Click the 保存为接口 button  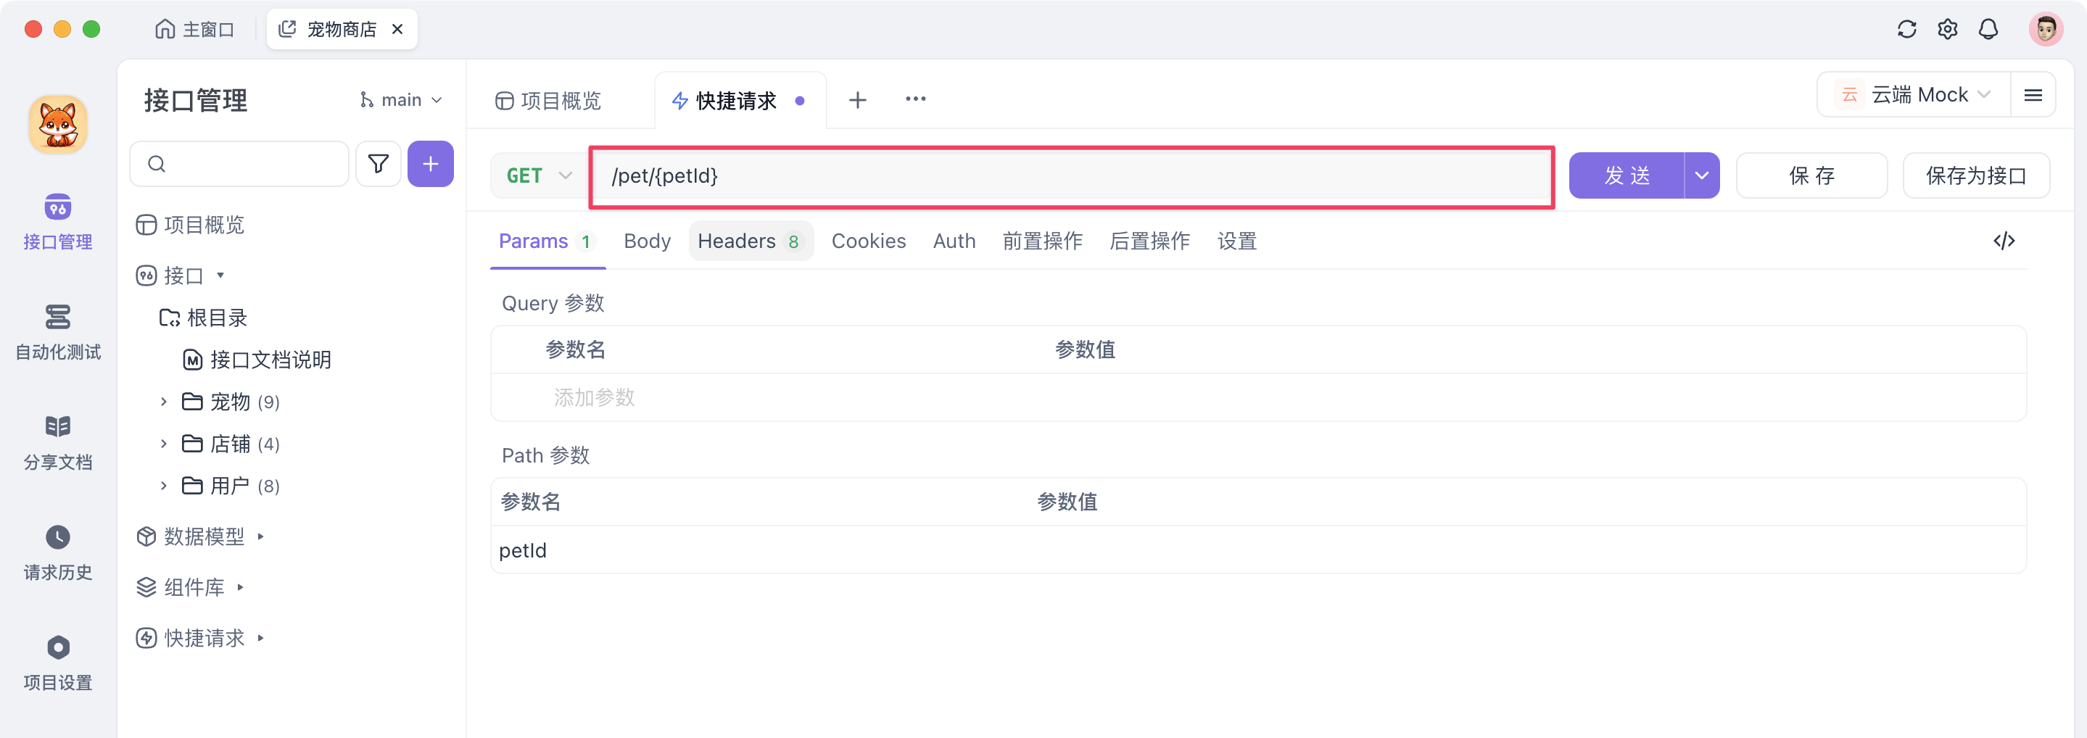[1977, 175]
